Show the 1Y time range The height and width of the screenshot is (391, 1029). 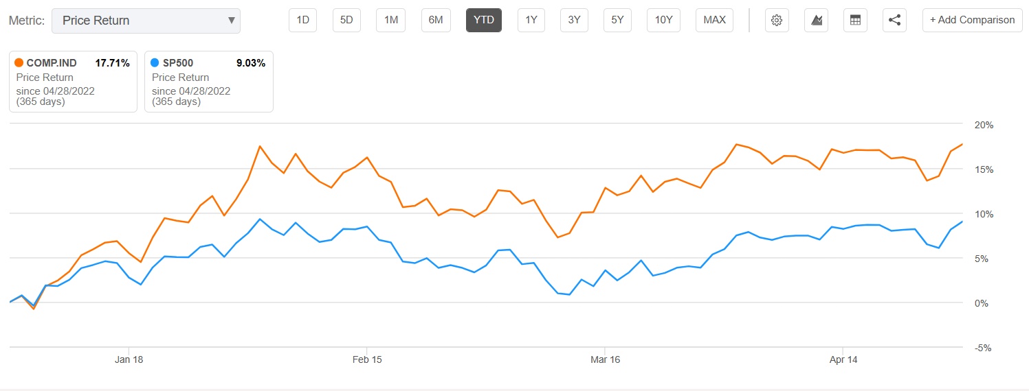tap(531, 20)
